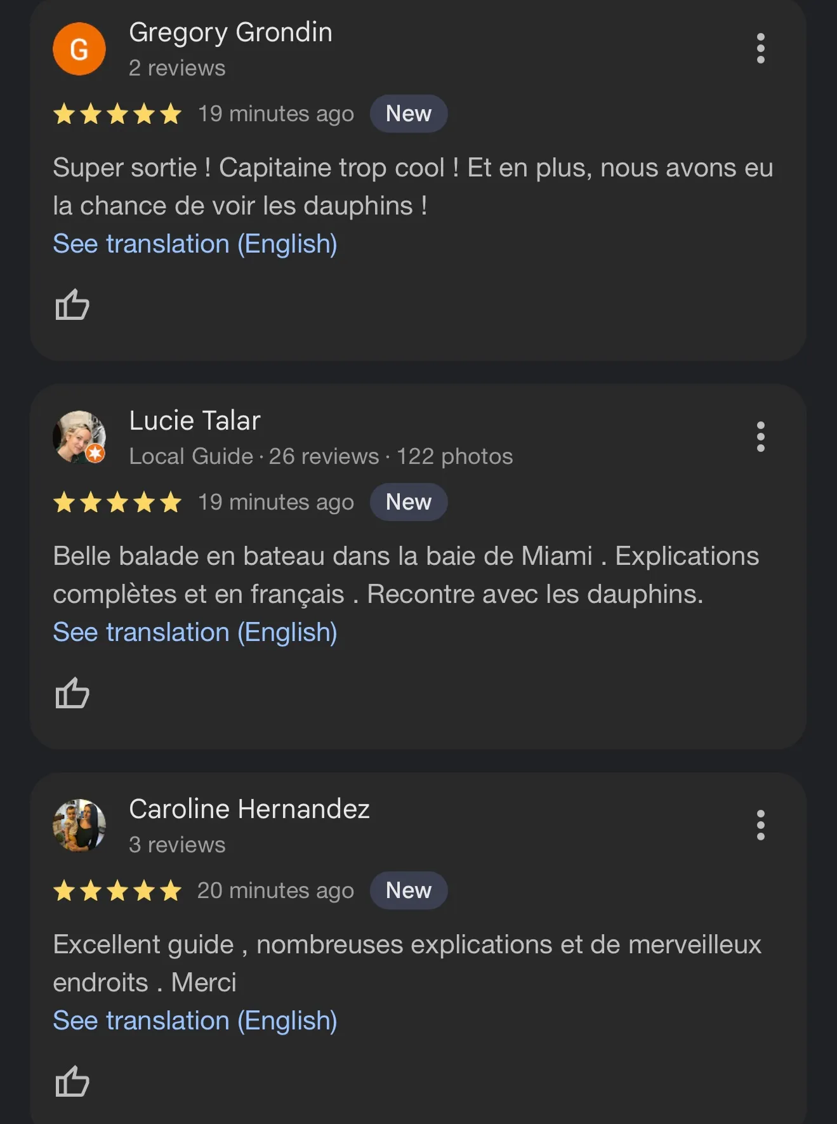Open Lucie Talar's reviewer profile name
Image resolution: width=837 pixels, height=1124 pixels.
195,421
